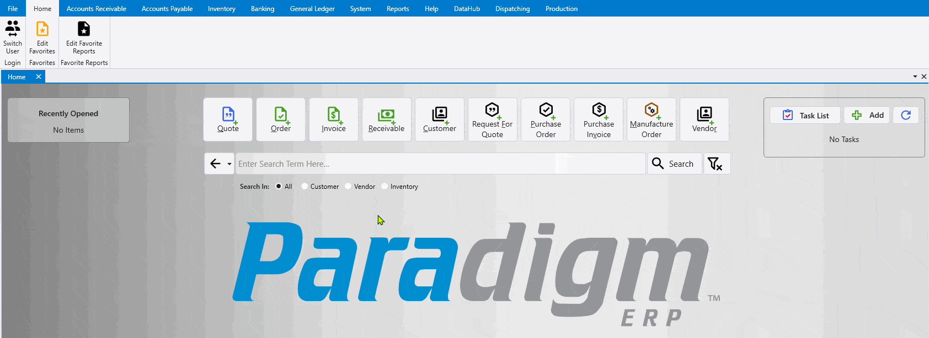Create a new Invoice

(x=334, y=119)
